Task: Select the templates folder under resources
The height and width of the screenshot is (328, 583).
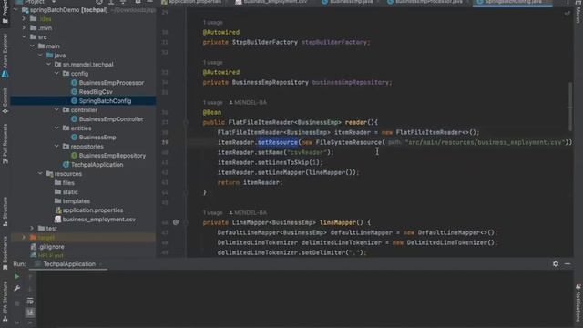Action: tap(76, 201)
